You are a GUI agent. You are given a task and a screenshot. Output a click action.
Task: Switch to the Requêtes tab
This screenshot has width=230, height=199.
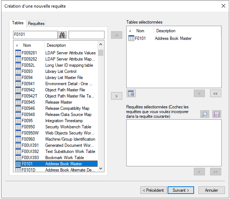(36, 24)
